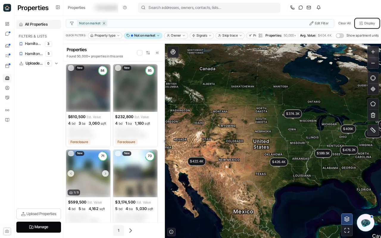This screenshot has height=238, width=381.
Task: Select the $3,174,500 property checkbox
Action: [x=118, y=153]
